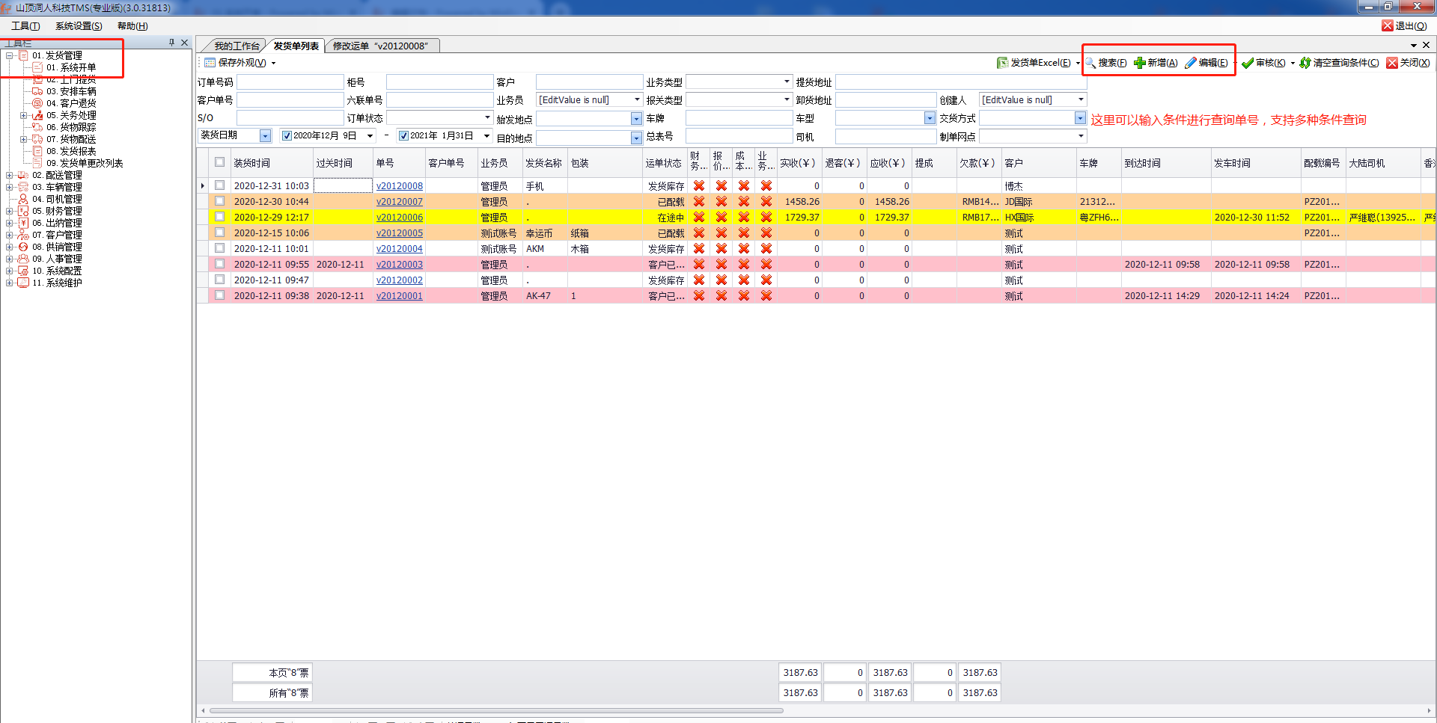The height and width of the screenshot is (723, 1437).
Task: Click the 退出 red exit icon
Action: (1388, 25)
